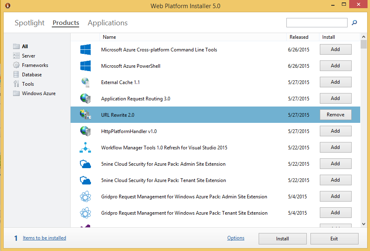Click the External Cache 1.1 icon
This screenshot has width=370, height=251.
(x=85, y=82)
